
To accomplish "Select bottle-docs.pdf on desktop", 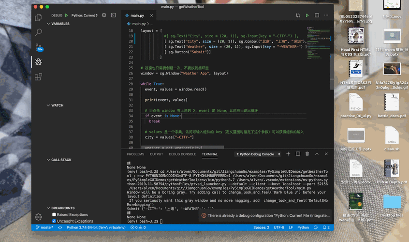I will pos(392,106).
